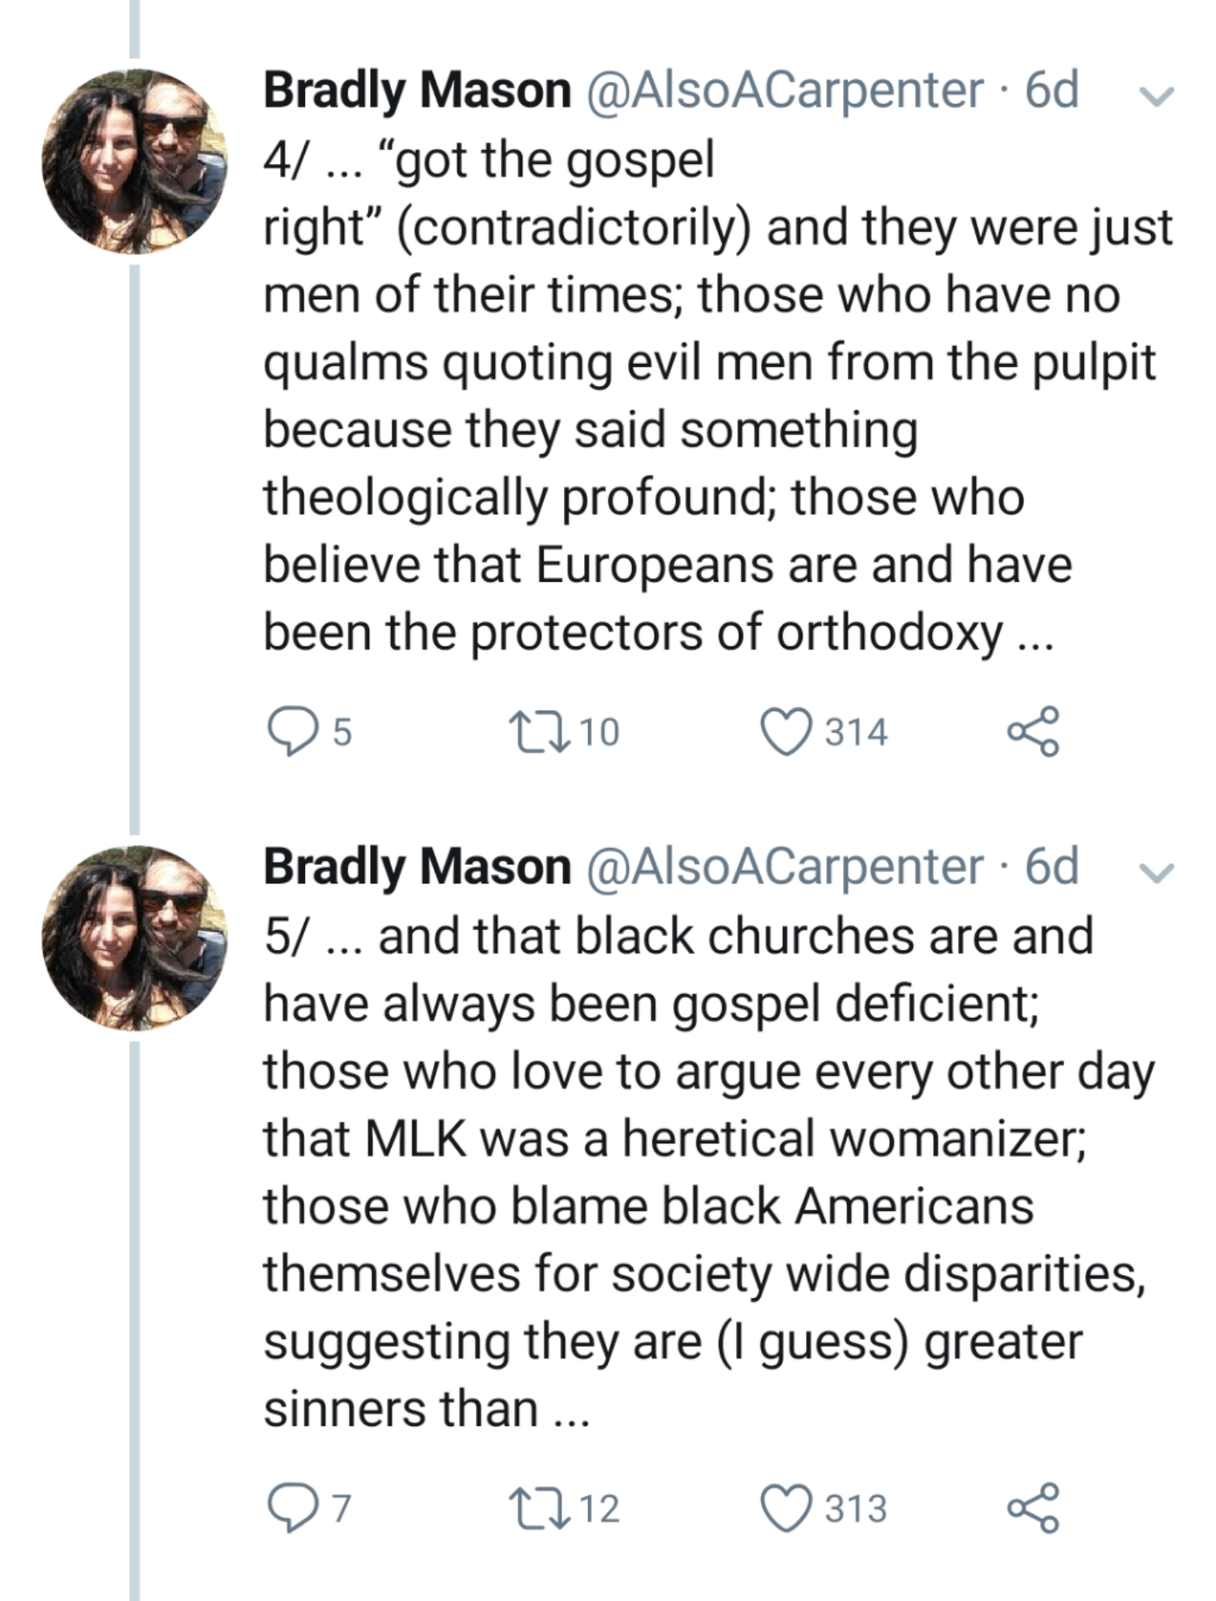Reply to the tweet starting with 4/
Image resolution: width=1216 pixels, height=1601 pixels.
point(289,732)
